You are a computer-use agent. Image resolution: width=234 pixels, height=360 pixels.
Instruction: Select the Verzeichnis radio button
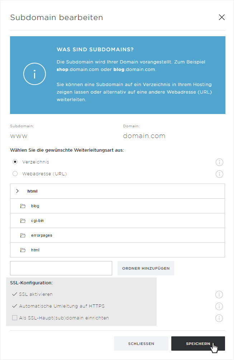[15, 162]
